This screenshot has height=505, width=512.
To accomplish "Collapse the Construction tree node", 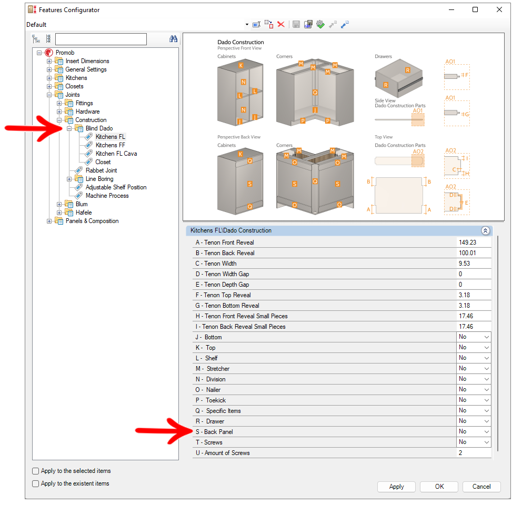I will 59,120.
